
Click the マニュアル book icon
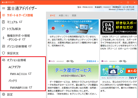[x=3, y=22]
